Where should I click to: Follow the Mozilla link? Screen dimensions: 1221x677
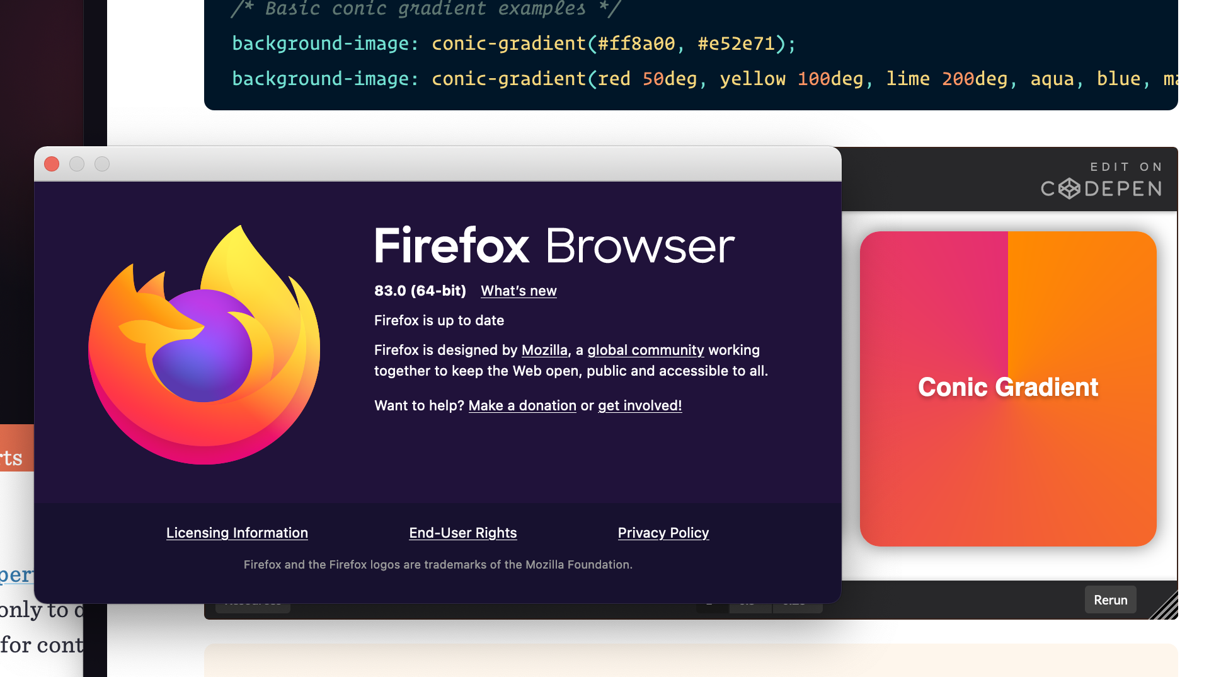pyautogui.click(x=544, y=350)
